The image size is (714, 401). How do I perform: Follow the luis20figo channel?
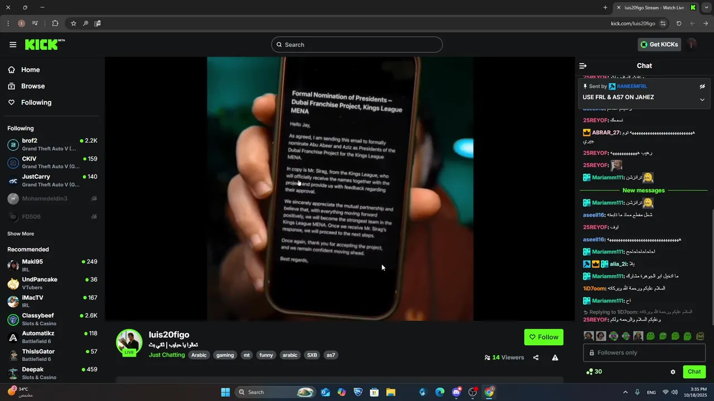point(544,337)
